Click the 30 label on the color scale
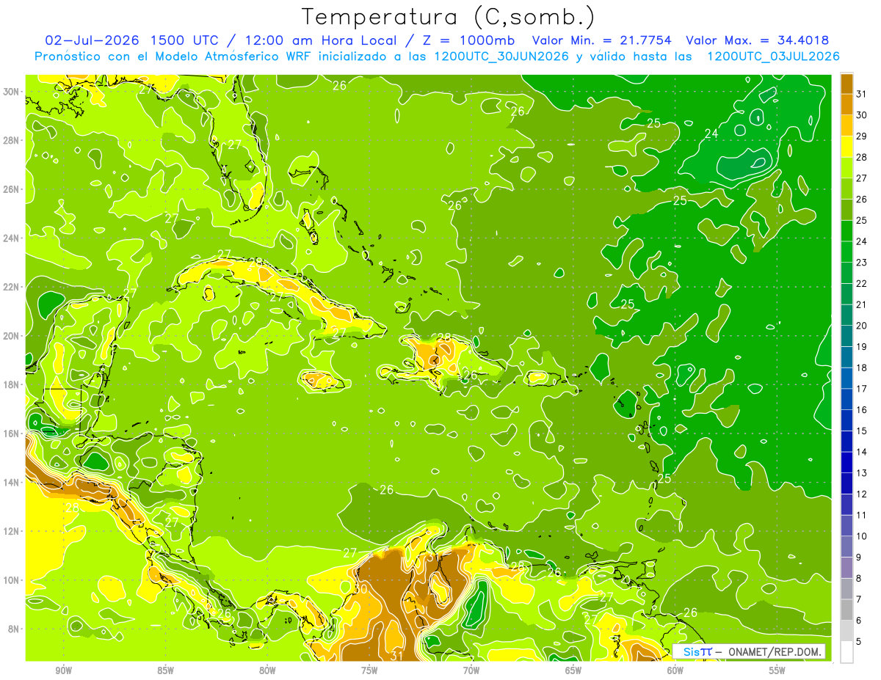Viewport: 881px width, 680px height. (862, 115)
